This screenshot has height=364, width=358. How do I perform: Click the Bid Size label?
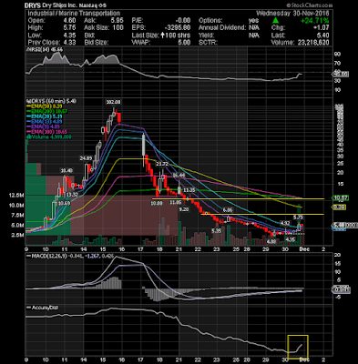point(97,43)
